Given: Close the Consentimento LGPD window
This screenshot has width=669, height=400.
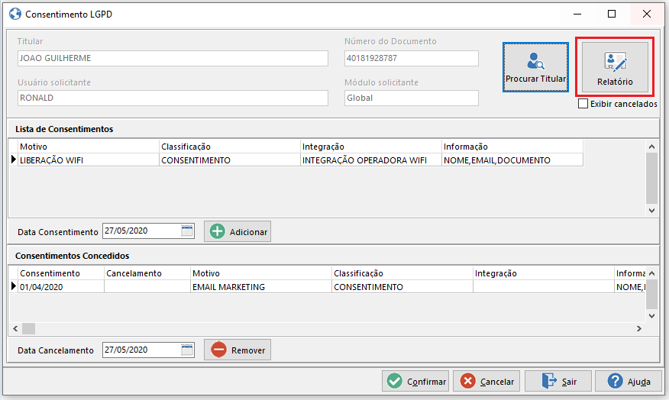Looking at the screenshot, I should (646, 14).
